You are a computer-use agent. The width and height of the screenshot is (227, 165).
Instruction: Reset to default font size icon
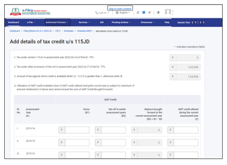[x=144, y=12]
